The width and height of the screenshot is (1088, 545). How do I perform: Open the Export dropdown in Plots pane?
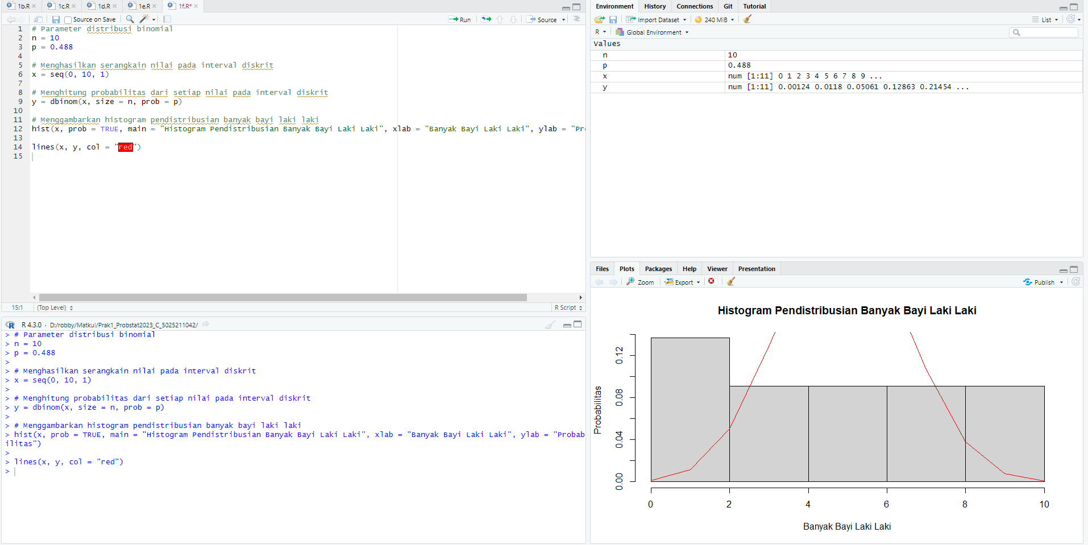pos(683,282)
